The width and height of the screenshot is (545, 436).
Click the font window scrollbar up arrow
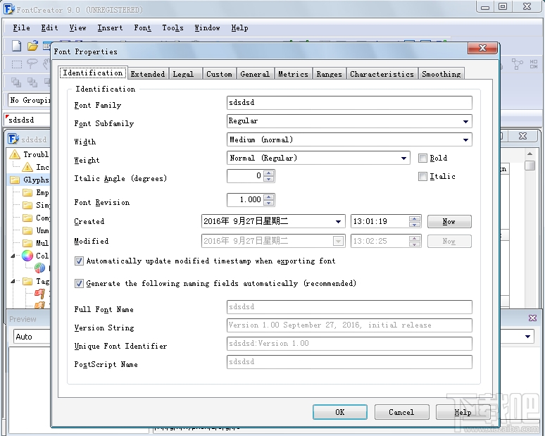click(530, 154)
